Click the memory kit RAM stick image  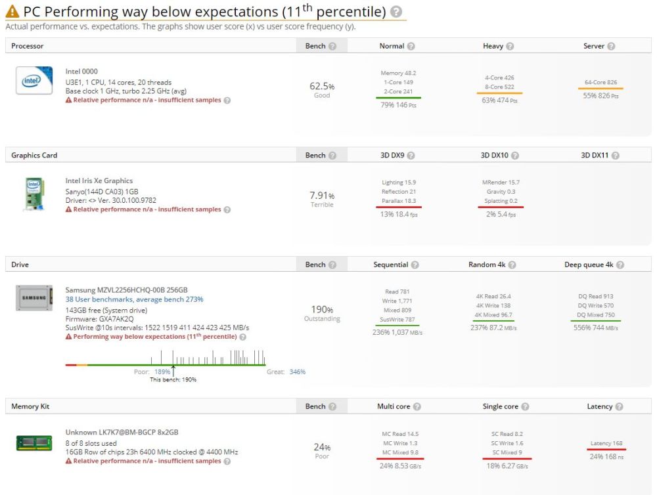(34, 443)
